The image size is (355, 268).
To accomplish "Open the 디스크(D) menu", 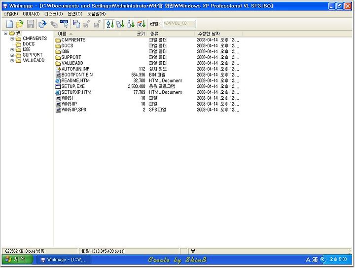I will (x=53, y=14).
